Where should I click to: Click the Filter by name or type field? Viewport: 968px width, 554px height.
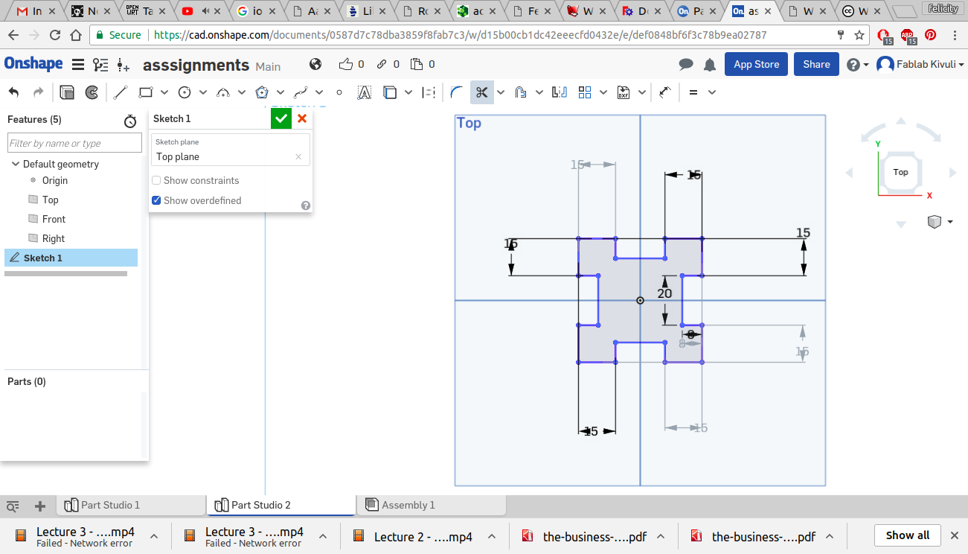pyautogui.click(x=74, y=143)
